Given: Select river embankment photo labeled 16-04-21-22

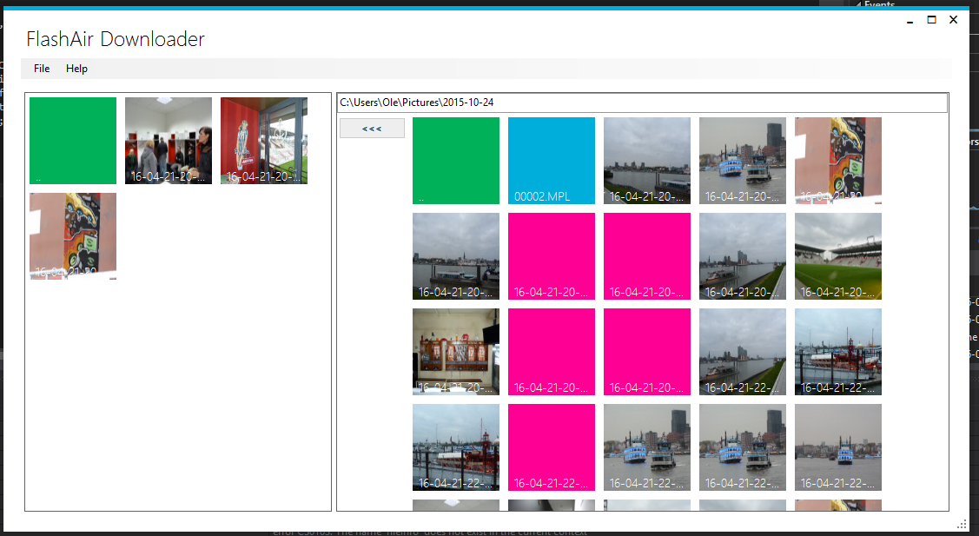Looking at the screenshot, I should (743, 352).
